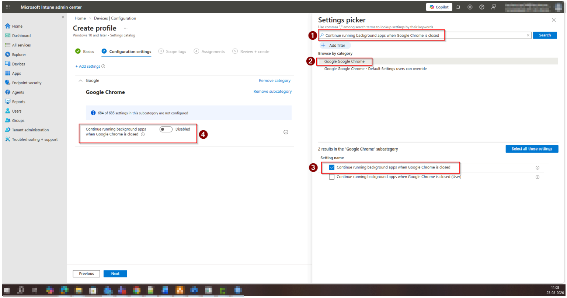Viewport: 567px width, 298px height.
Task: Remove the background apps setting (minus icon)
Action: tap(286, 132)
